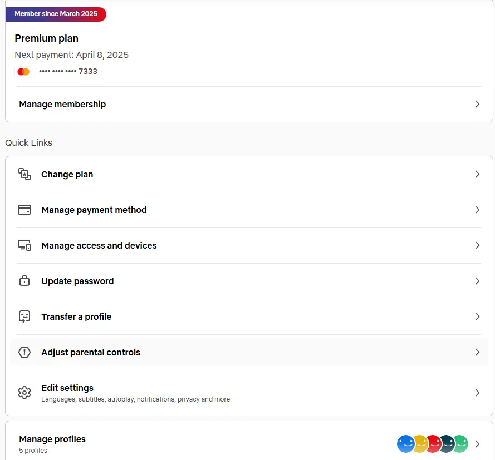The image size is (495, 460).
Task: Expand the Manage membership chevron
Action: click(477, 105)
